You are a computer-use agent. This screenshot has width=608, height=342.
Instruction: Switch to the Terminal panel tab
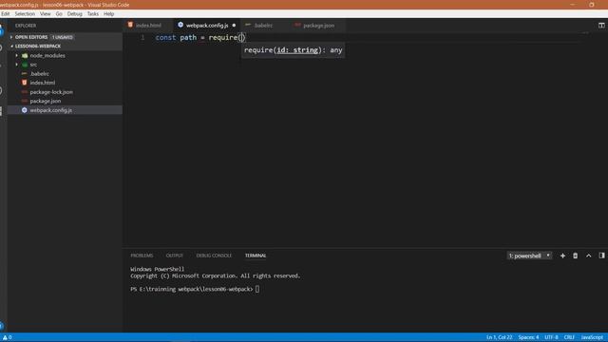pyautogui.click(x=256, y=256)
